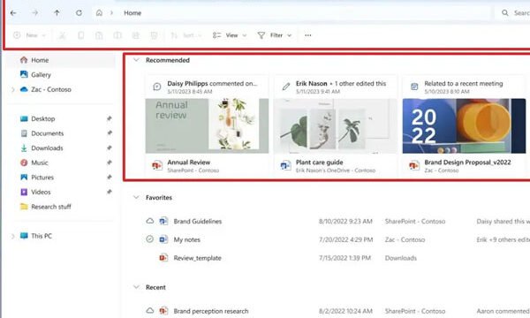Collapse the Recommended section
This screenshot has height=318, width=530.
136,60
